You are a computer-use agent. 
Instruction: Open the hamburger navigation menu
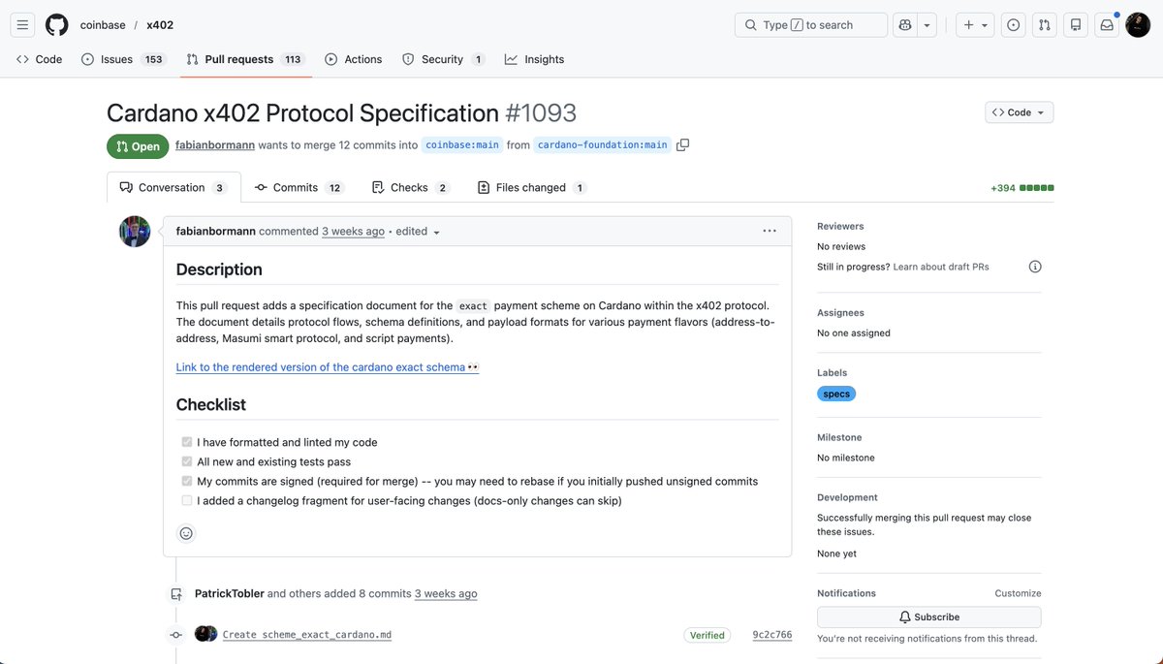tap(23, 24)
